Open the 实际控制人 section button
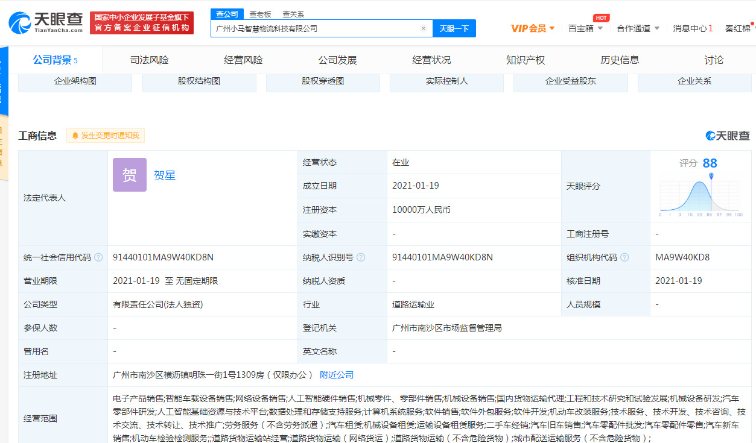The height and width of the screenshot is (443, 756). tap(446, 81)
